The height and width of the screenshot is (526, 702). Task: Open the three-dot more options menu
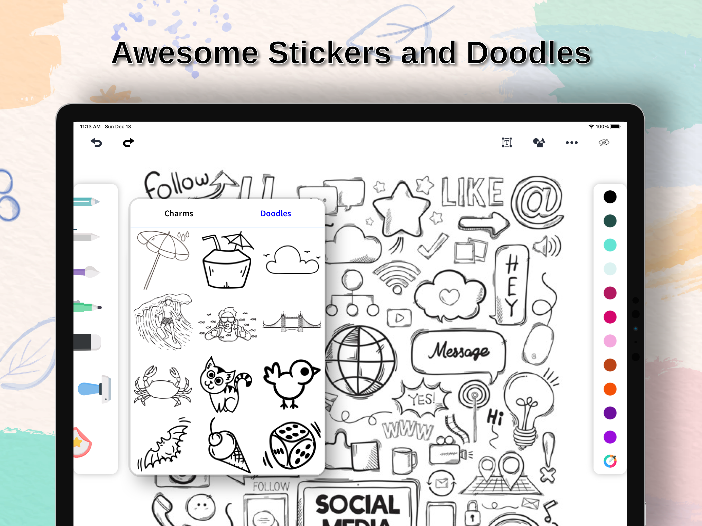click(x=571, y=143)
